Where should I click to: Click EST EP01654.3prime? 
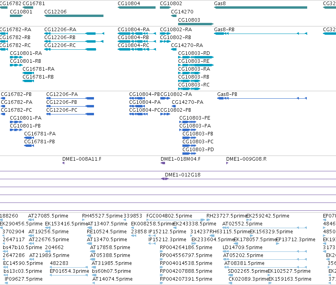(x=69, y=271)
